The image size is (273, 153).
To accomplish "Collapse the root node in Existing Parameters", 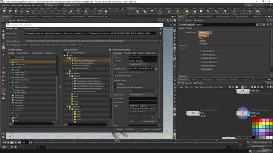I will tap(65, 56).
